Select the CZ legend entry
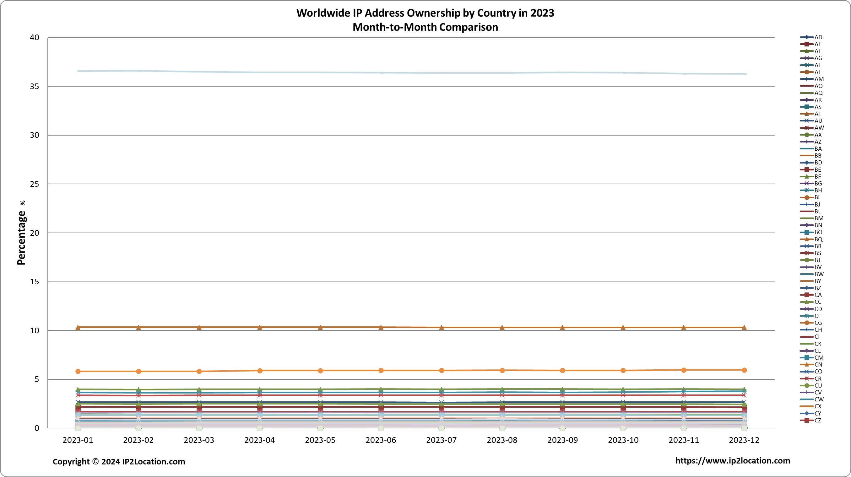Screen dimensions: 851x477 [x=811, y=421]
